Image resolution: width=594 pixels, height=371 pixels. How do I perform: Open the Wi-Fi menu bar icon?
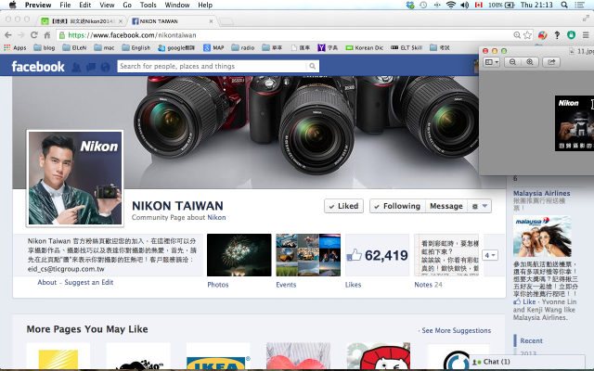click(450, 5)
